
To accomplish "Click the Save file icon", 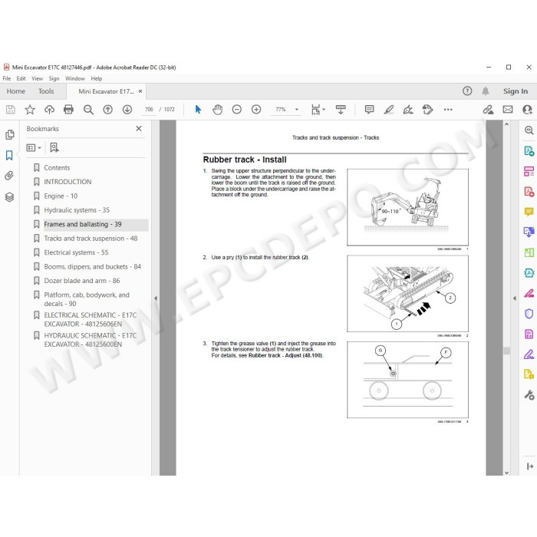I will tap(11, 110).
